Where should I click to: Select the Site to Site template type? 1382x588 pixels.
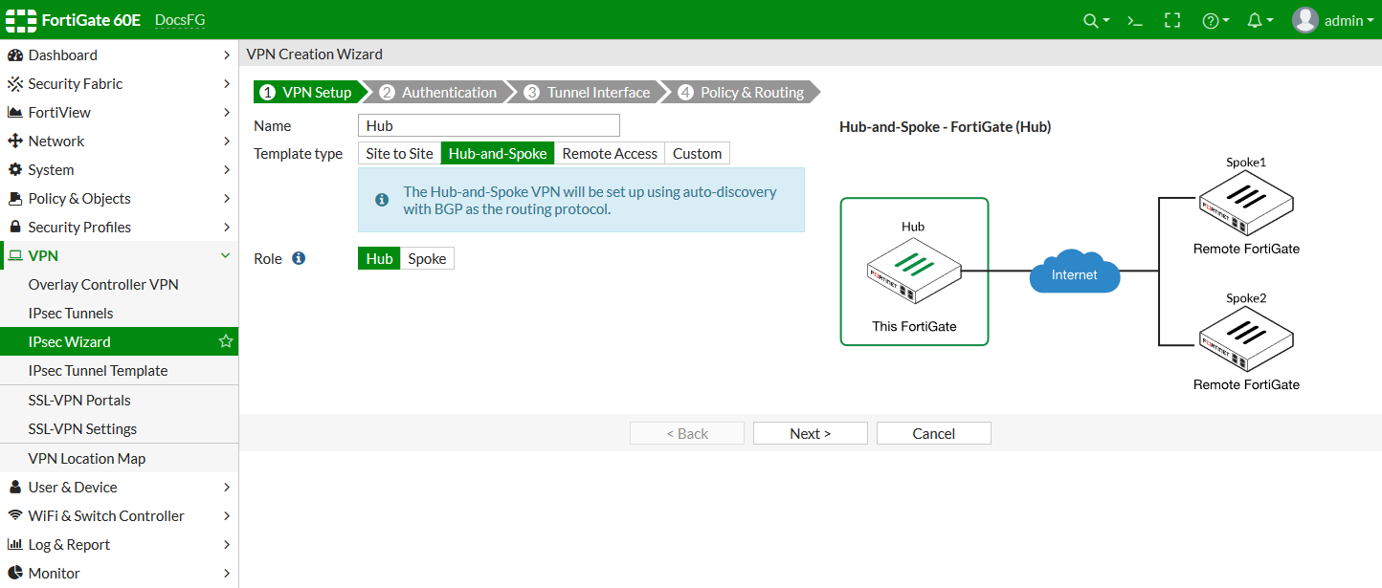pyautogui.click(x=398, y=153)
